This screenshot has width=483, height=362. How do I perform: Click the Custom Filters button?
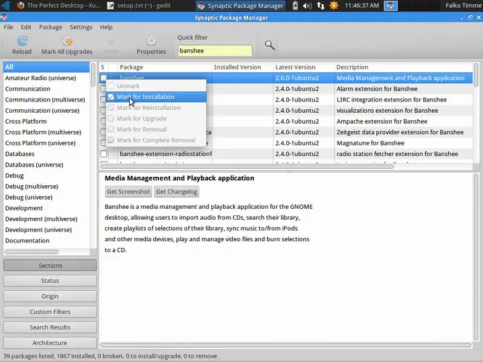click(x=50, y=311)
